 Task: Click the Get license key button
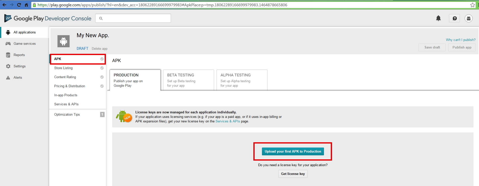[293, 174]
